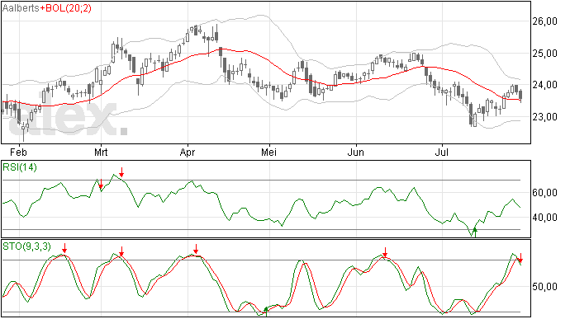This screenshot has width=570, height=319.
Task: Select the RSI(14) indicator label
Action: [x=20, y=167]
